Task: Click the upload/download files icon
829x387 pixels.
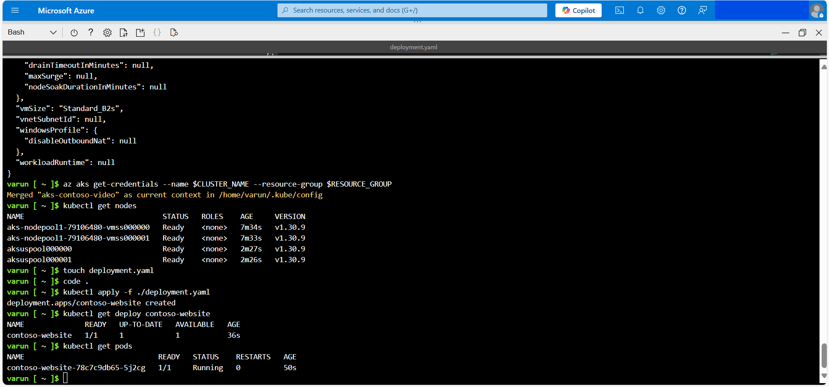Action: pyautogui.click(x=124, y=32)
